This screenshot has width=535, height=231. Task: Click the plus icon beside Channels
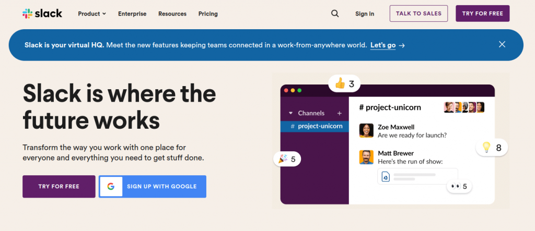tap(339, 113)
